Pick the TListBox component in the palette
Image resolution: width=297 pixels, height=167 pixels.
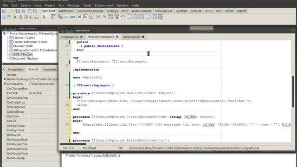coord(110,17)
